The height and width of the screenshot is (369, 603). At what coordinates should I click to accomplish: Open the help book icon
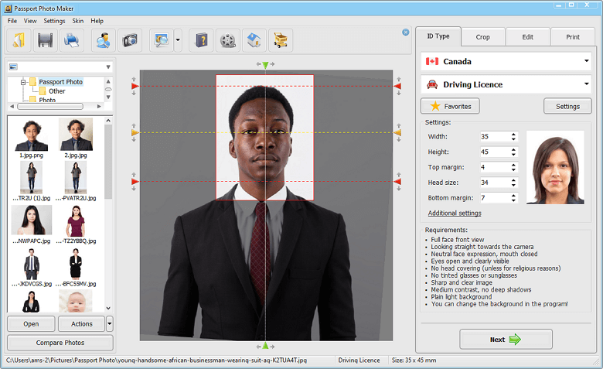(201, 40)
